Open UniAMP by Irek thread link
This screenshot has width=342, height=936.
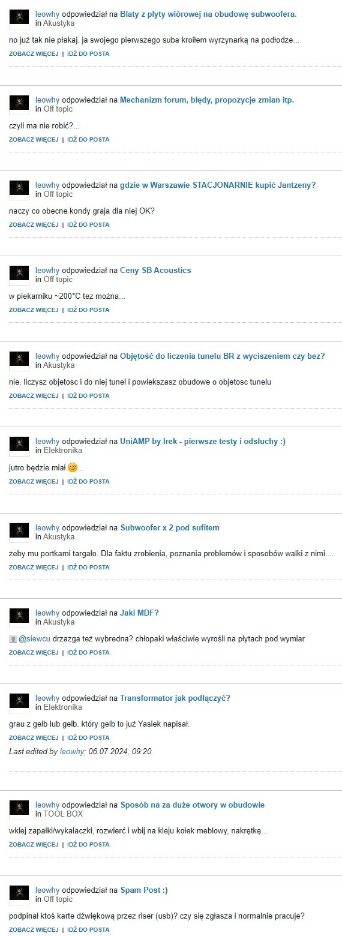click(x=203, y=442)
